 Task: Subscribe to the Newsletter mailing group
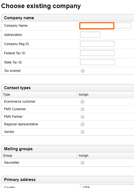click(x=82, y=163)
